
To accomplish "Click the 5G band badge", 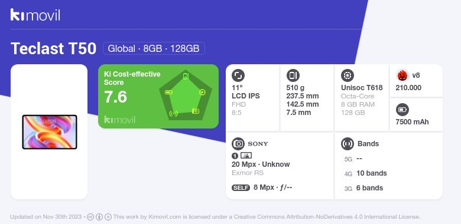I will pyautogui.click(x=348, y=159).
